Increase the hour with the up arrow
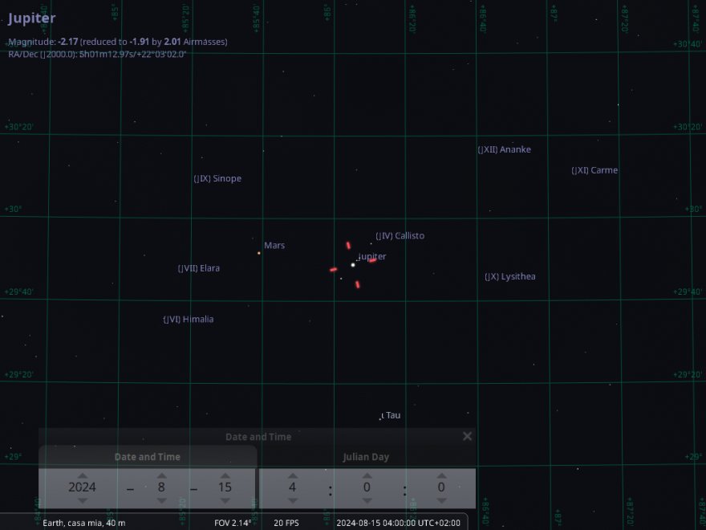 coord(293,475)
